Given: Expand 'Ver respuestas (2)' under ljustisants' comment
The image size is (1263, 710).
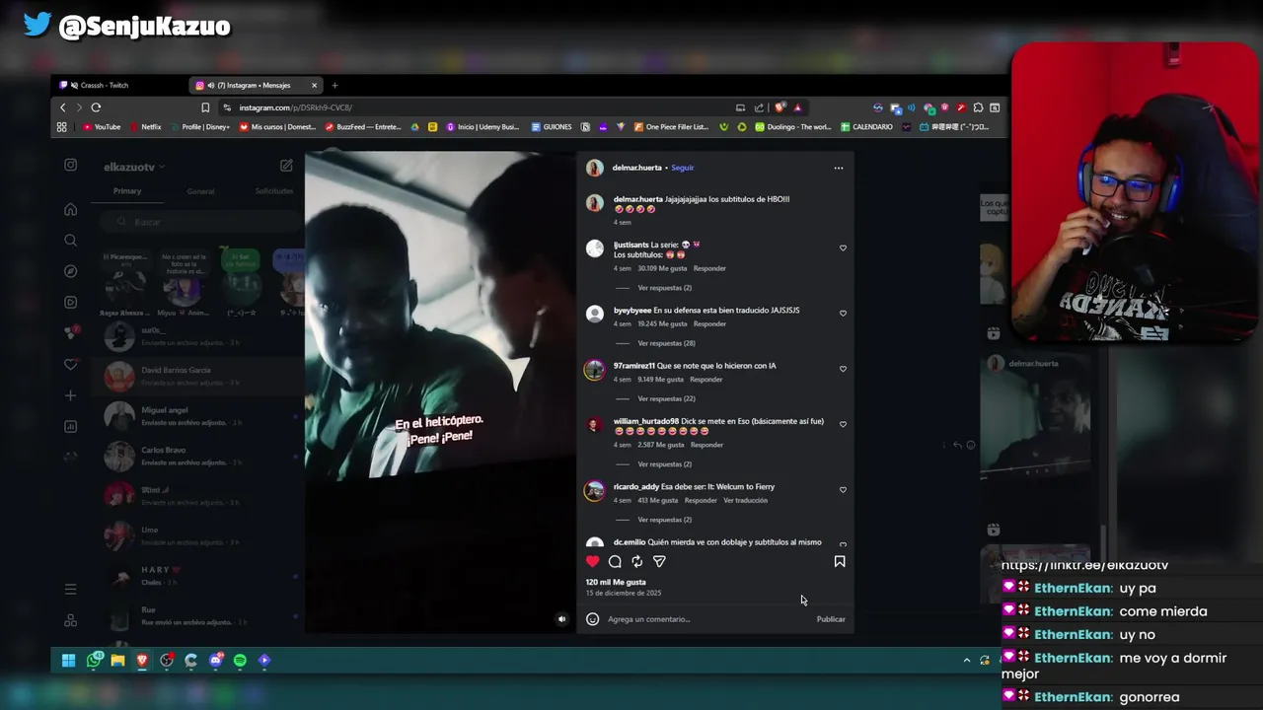Looking at the screenshot, I should click(x=664, y=288).
